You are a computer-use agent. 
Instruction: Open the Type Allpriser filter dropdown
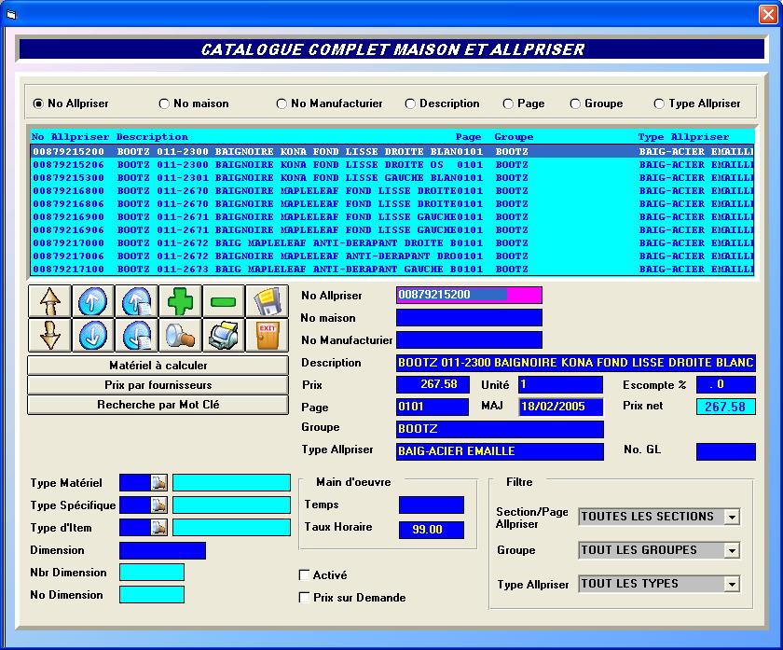coord(732,584)
